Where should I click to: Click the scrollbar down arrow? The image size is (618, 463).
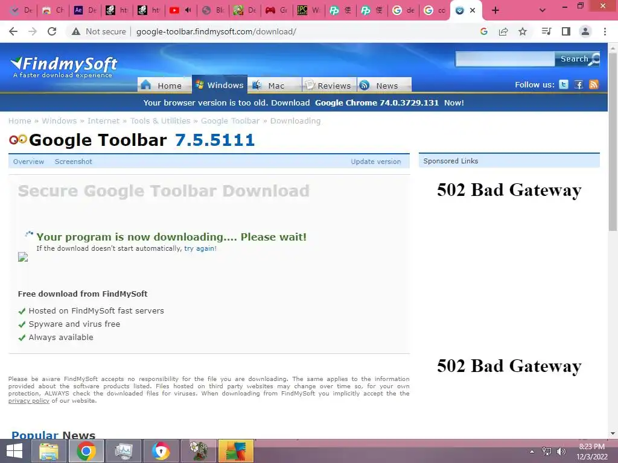point(613,433)
